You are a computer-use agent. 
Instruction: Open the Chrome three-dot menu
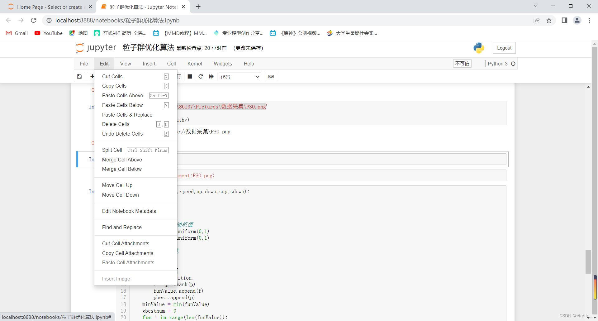[x=589, y=20]
